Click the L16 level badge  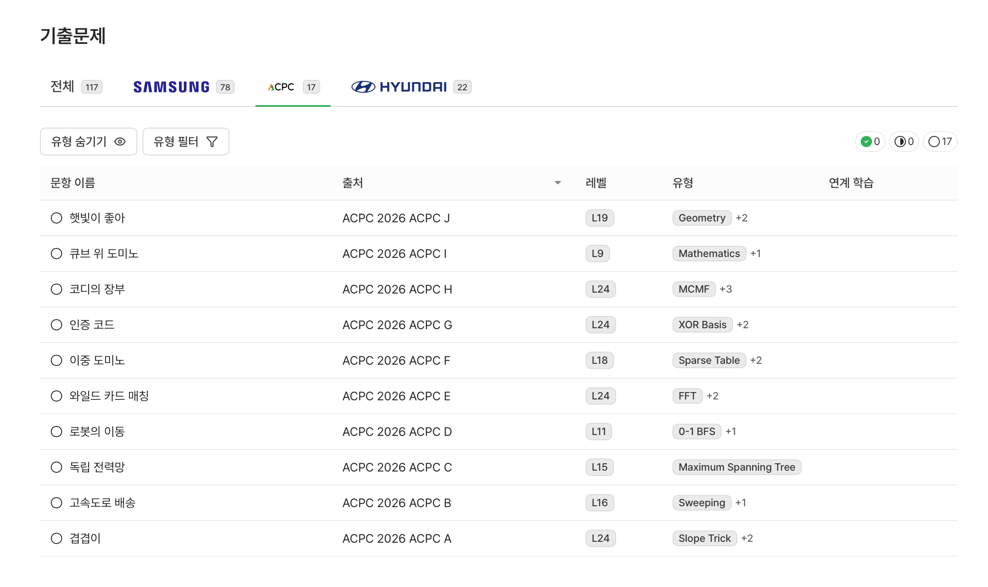[600, 503]
